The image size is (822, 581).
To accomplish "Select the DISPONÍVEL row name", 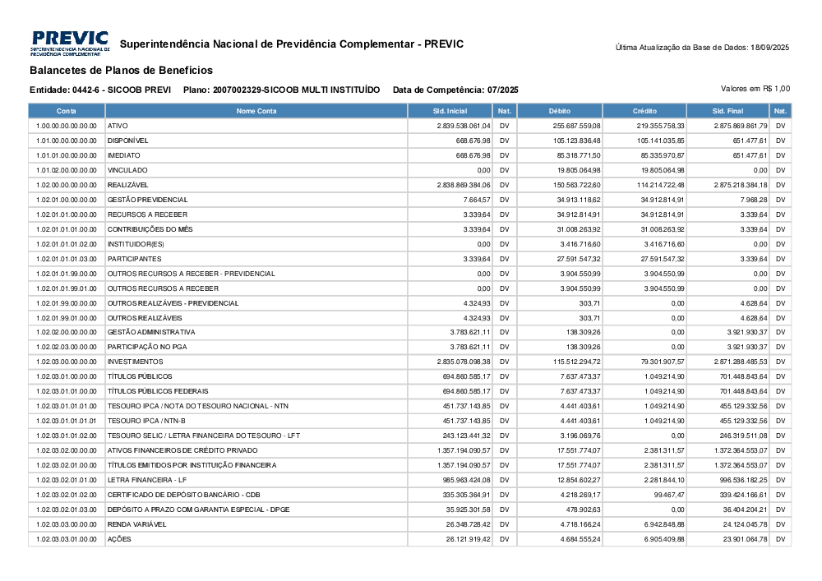I will pos(127,141).
